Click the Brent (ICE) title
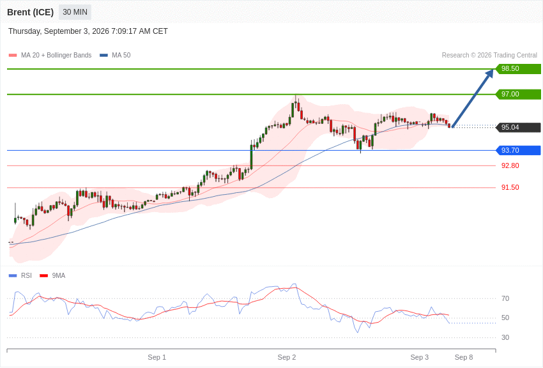Screen dimensions: 543x368 tap(31, 12)
